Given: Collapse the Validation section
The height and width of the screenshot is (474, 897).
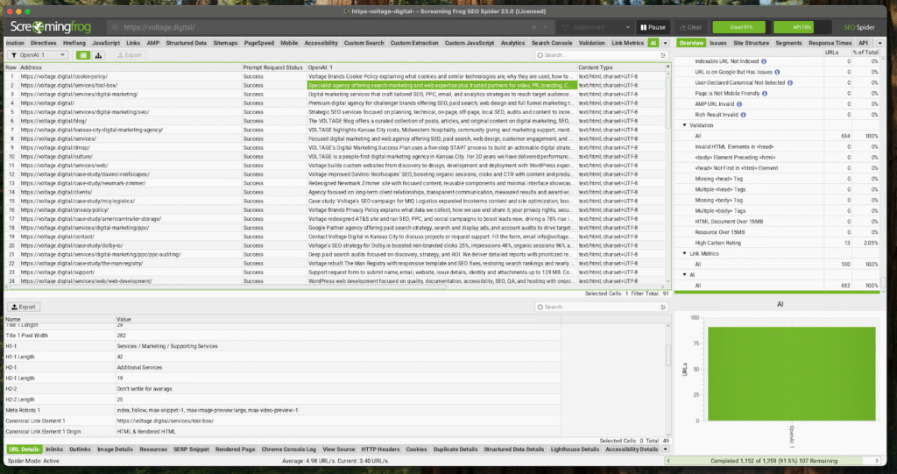Looking at the screenshot, I should [683, 125].
